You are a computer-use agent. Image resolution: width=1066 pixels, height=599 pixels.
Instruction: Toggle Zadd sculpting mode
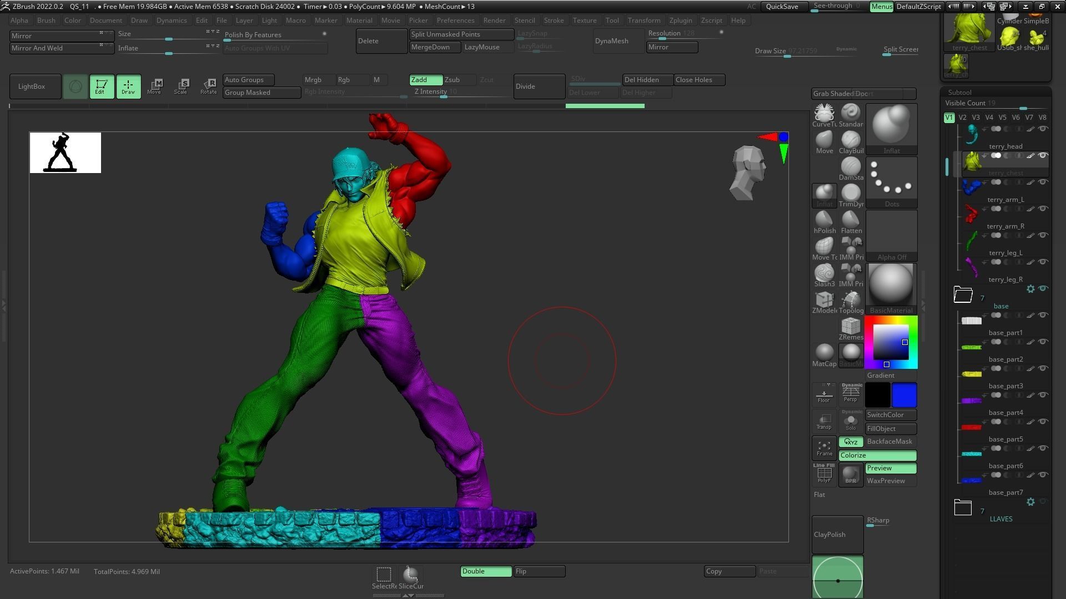[425, 79]
